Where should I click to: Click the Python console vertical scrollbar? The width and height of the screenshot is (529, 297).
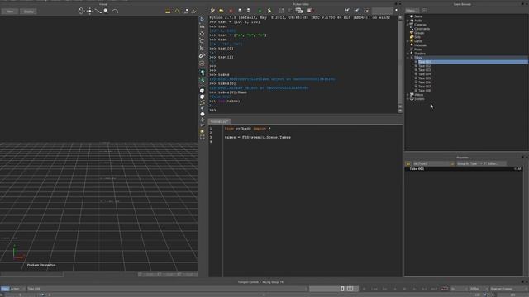[x=400, y=64]
